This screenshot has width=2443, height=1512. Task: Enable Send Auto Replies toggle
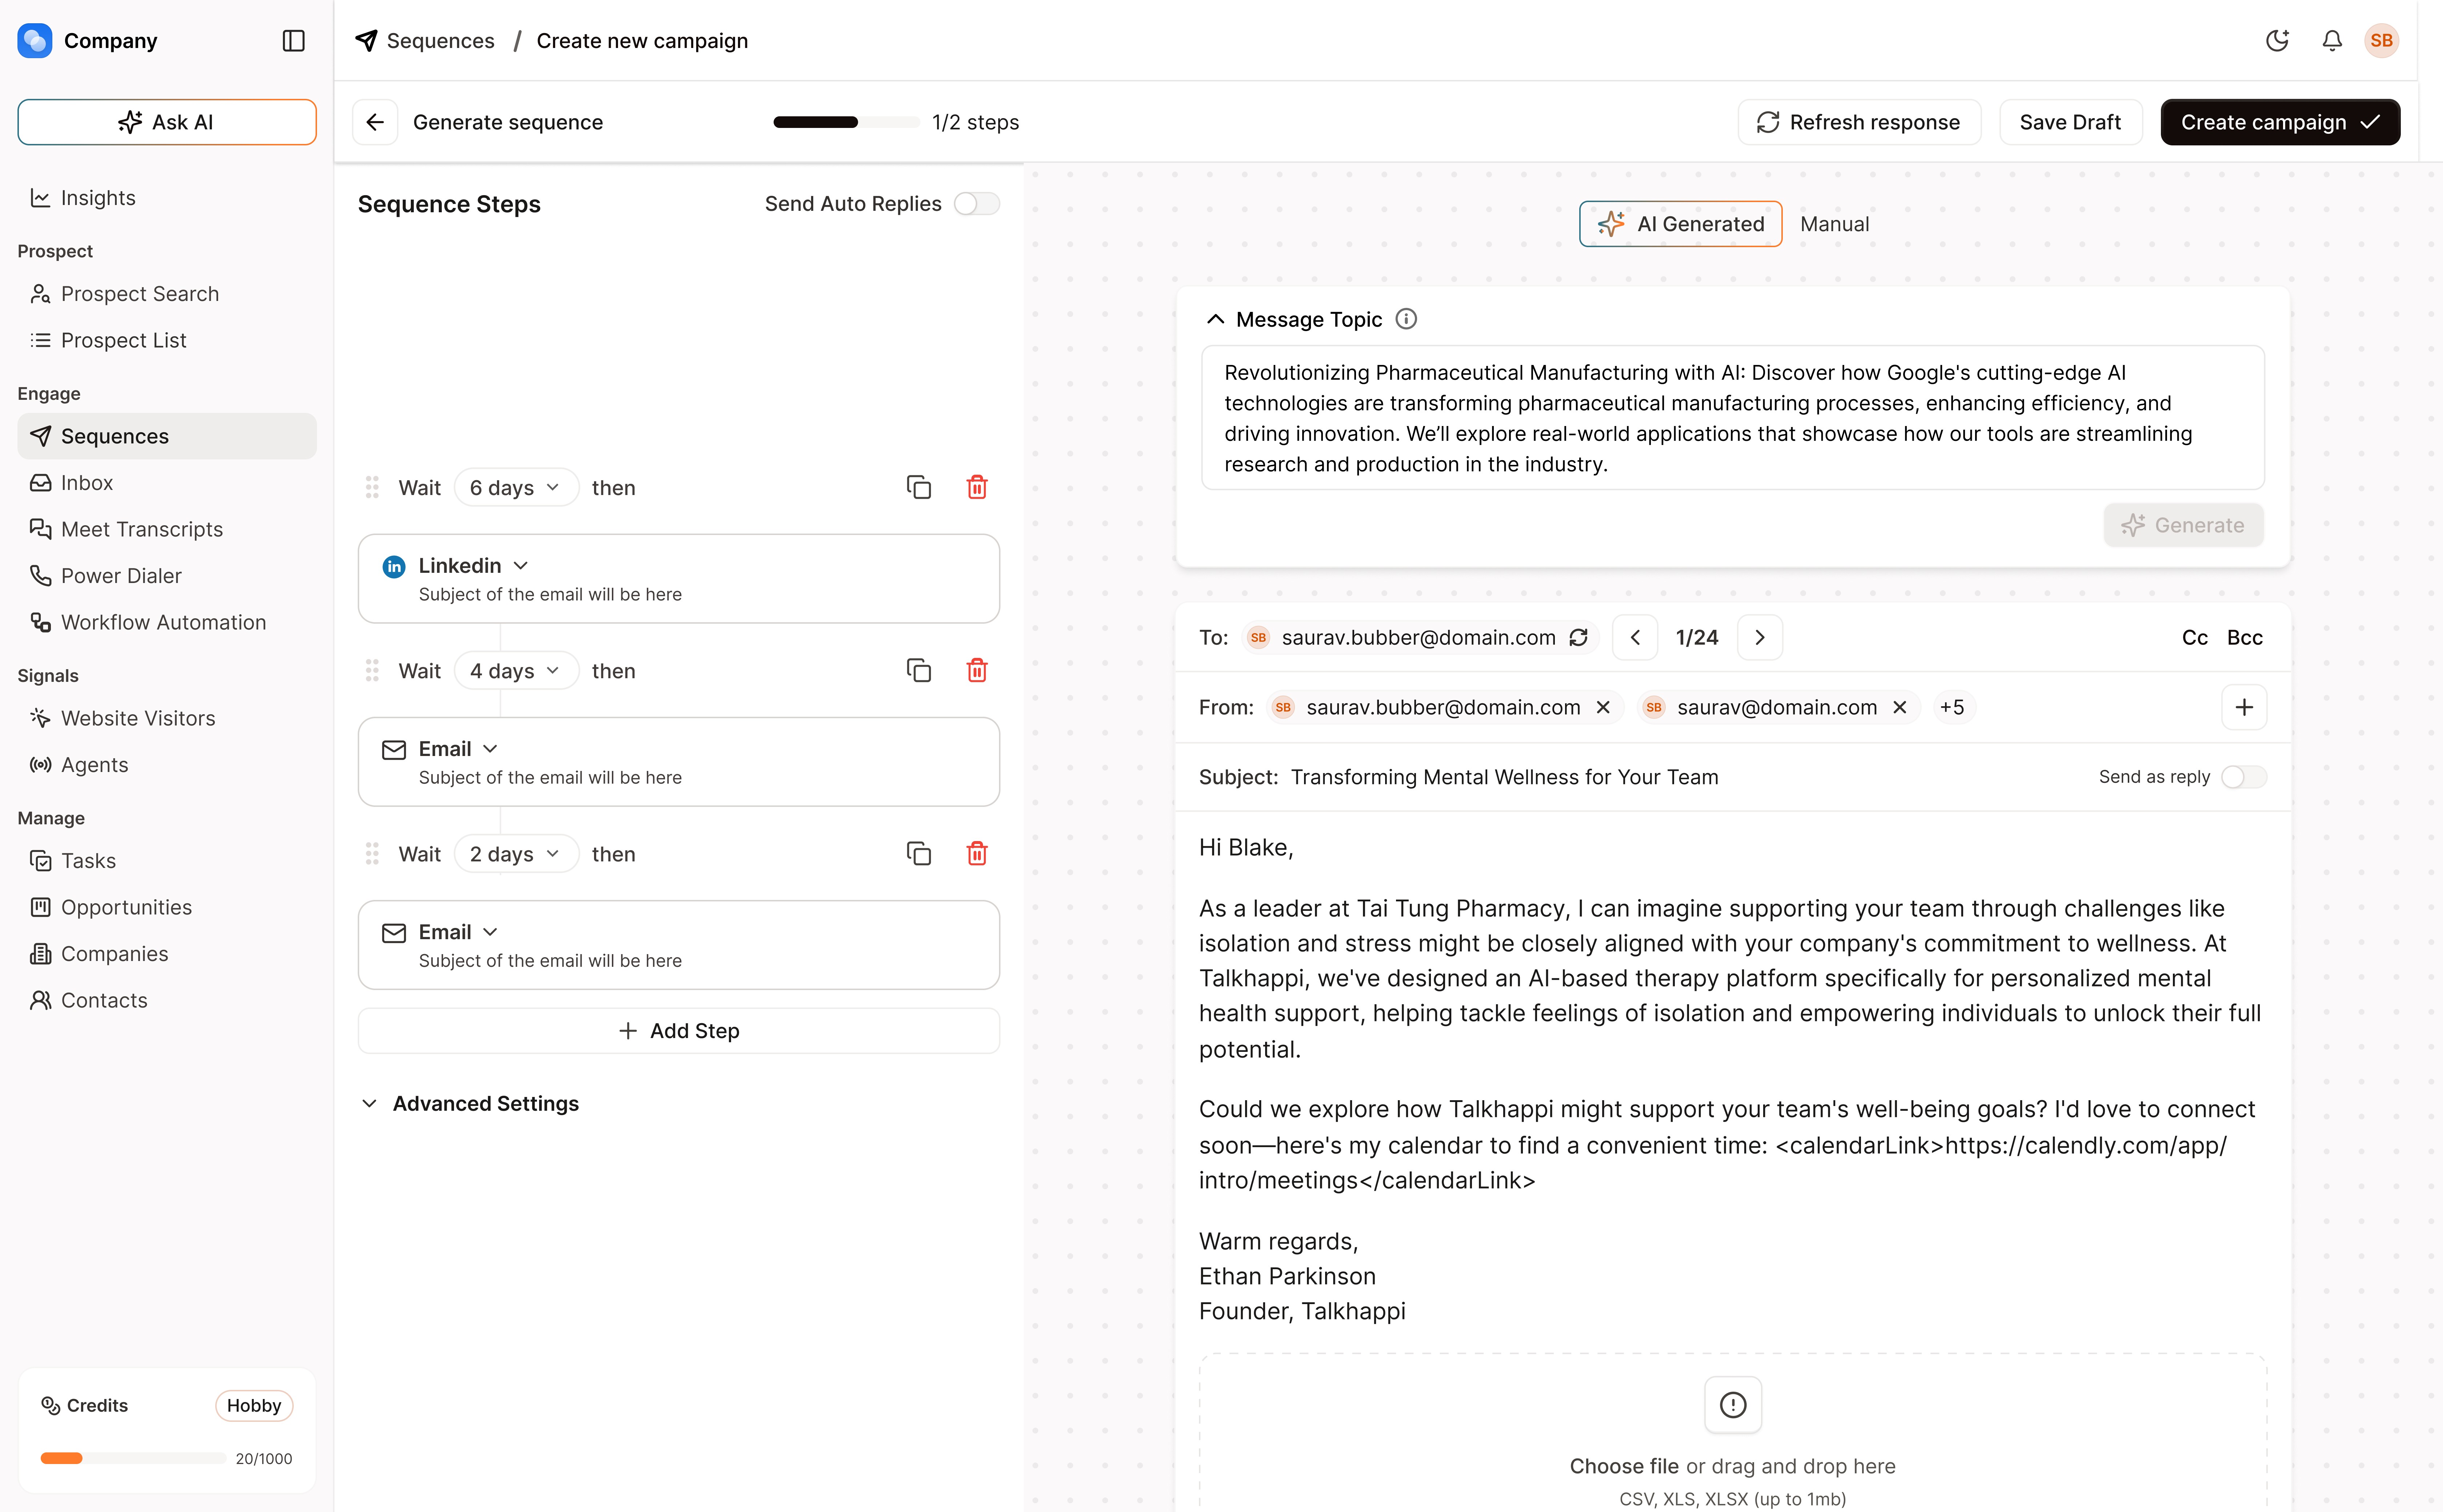click(x=976, y=204)
